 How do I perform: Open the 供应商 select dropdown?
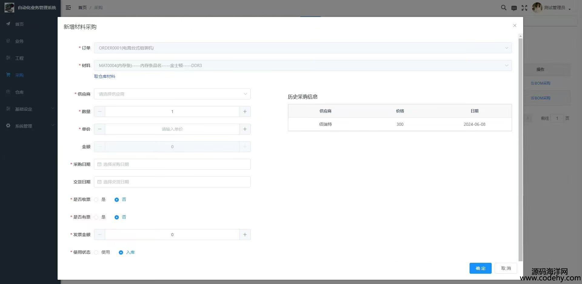(172, 94)
